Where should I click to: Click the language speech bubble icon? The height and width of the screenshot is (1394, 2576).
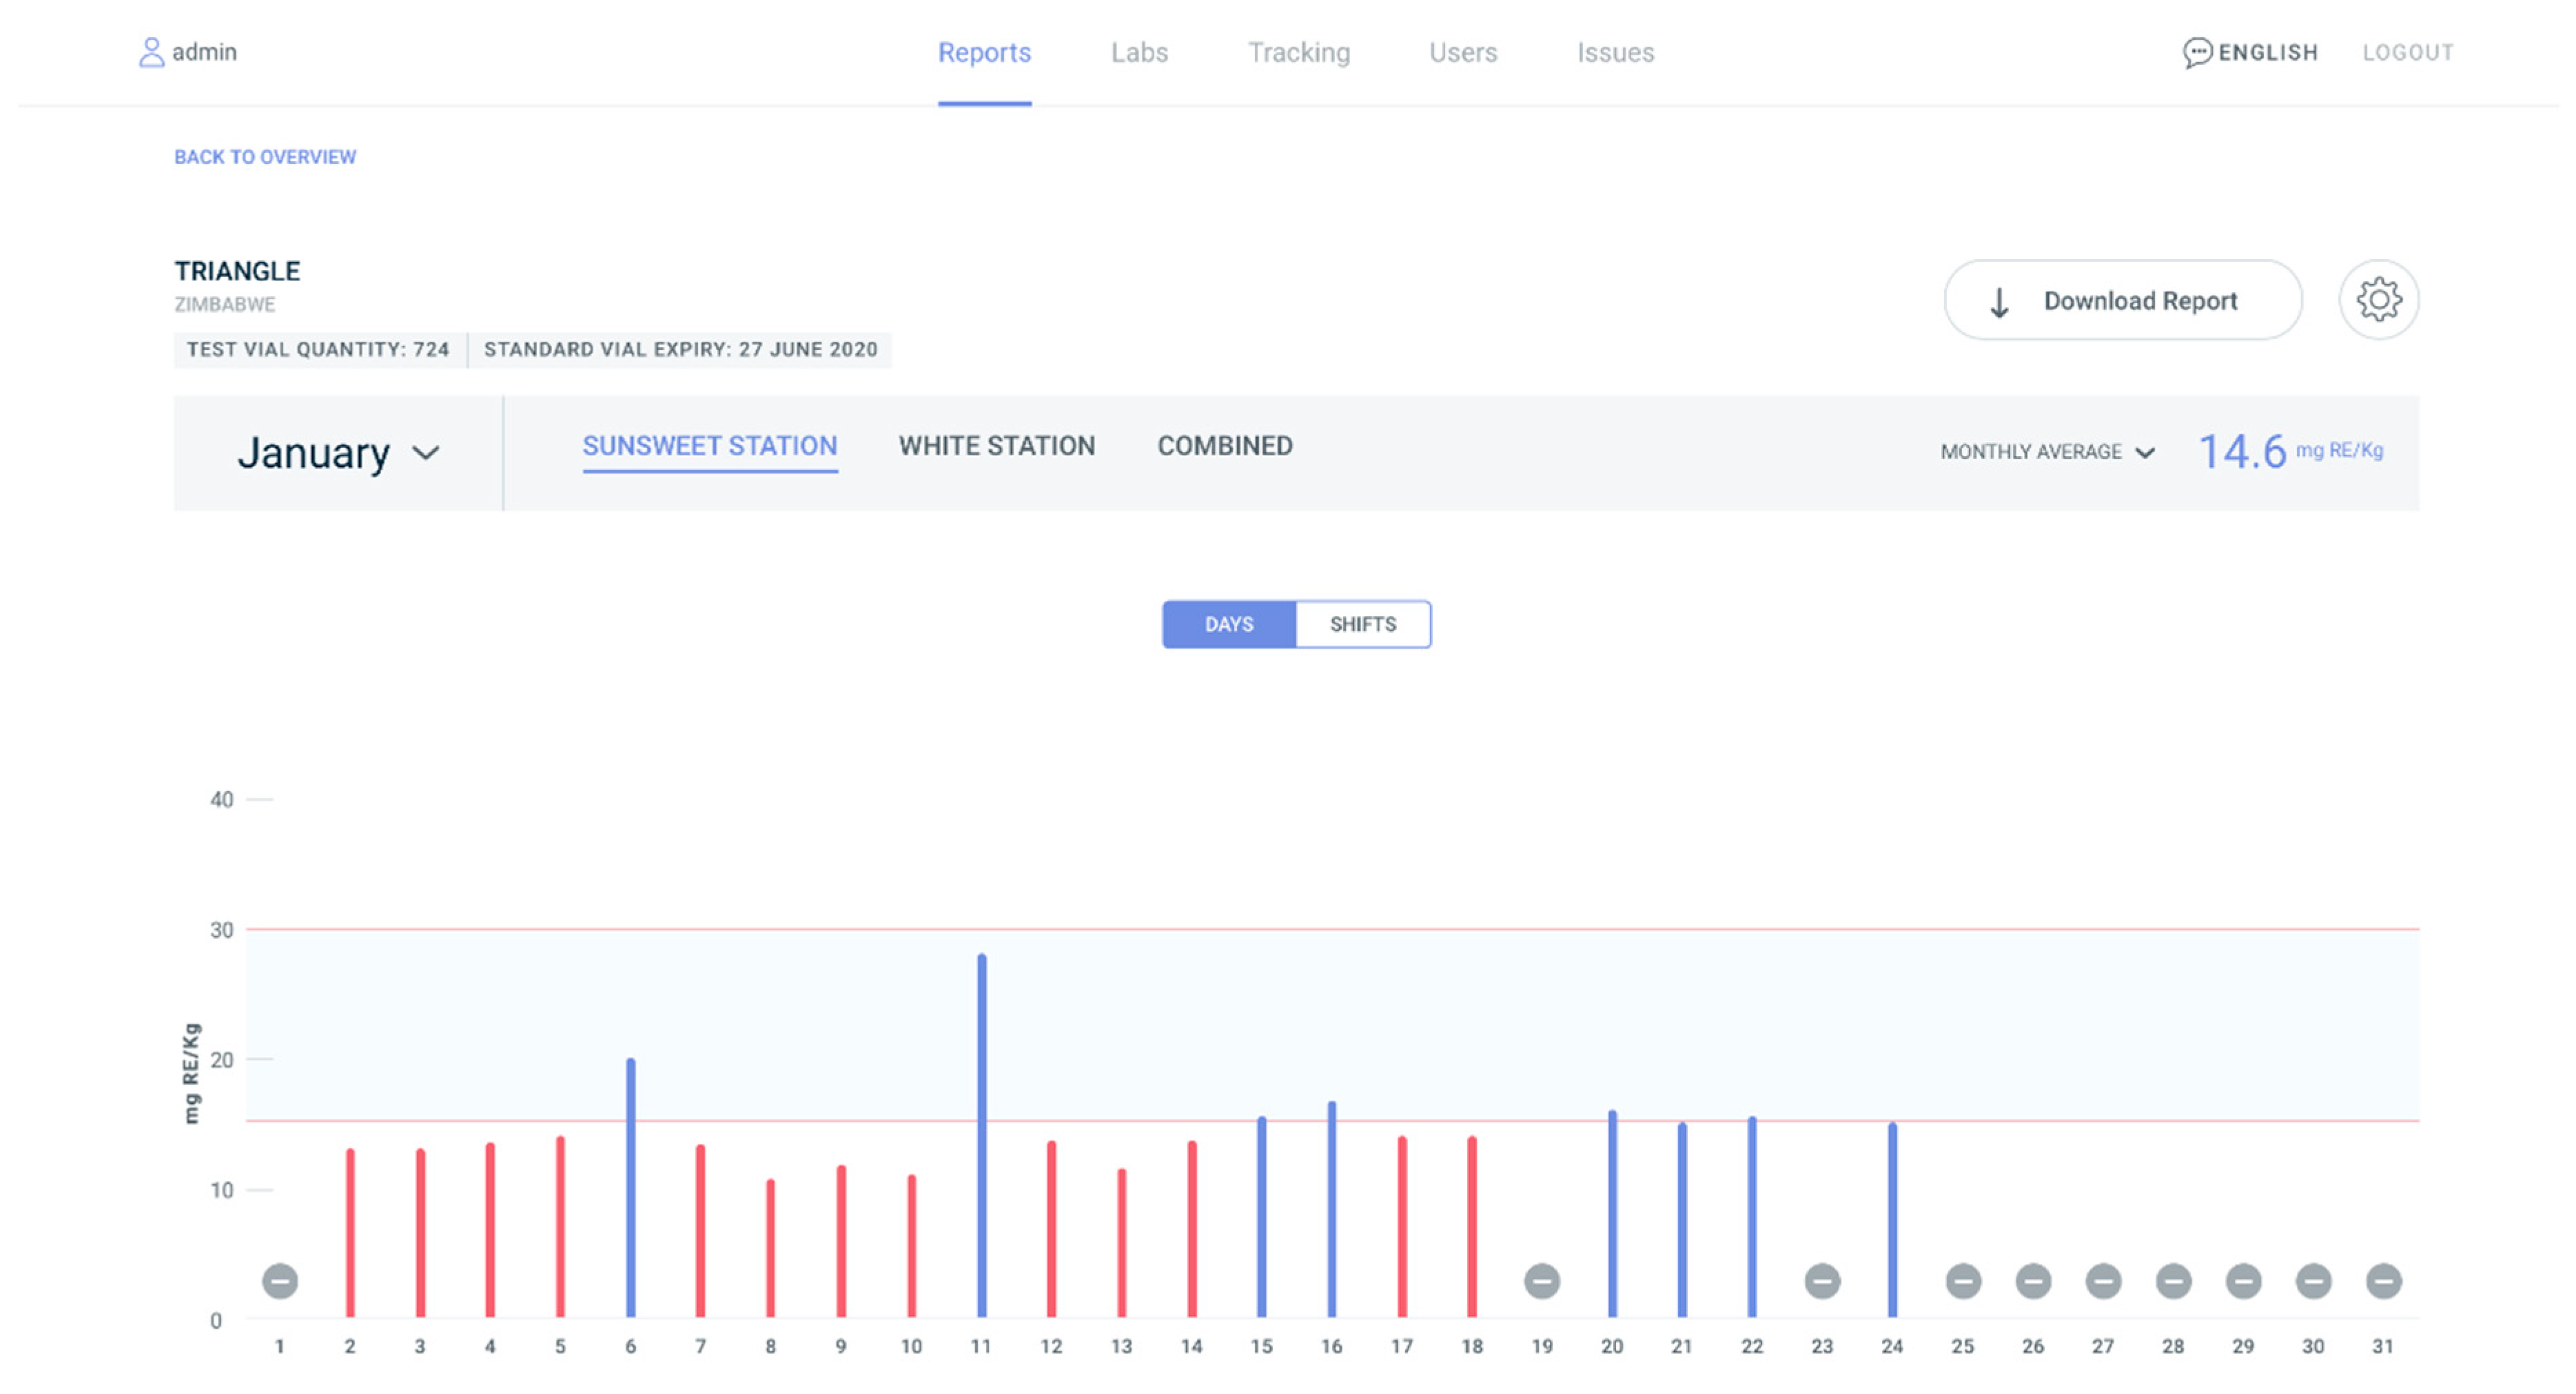(2196, 52)
